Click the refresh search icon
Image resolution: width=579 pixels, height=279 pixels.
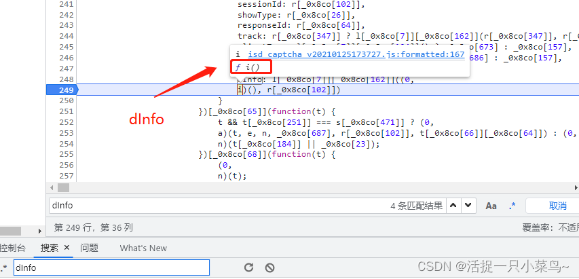[248, 267]
